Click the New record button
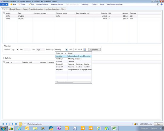Viewport: 164px width, 131px height. pos(13,4)
